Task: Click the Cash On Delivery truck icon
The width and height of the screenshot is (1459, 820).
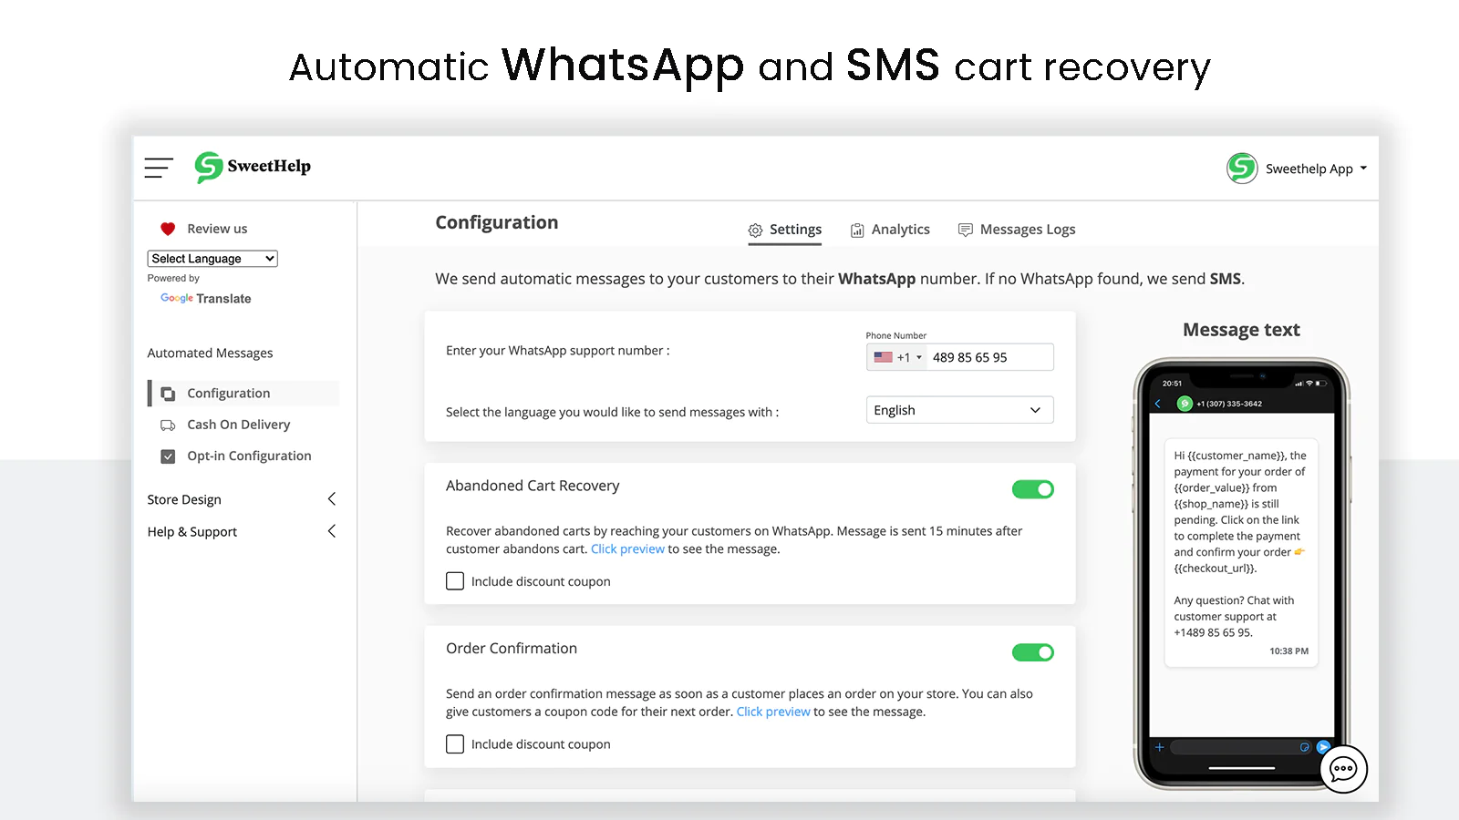Action: click(x=168, y=425)
